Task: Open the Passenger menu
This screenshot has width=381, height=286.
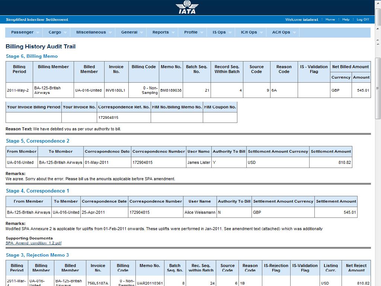Action: tap(22, 32)
